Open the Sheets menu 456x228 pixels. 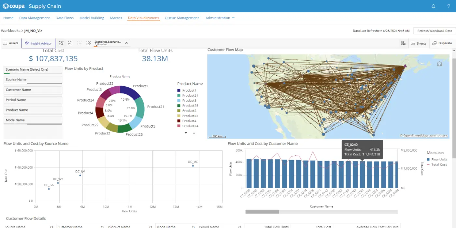(418, 43)
